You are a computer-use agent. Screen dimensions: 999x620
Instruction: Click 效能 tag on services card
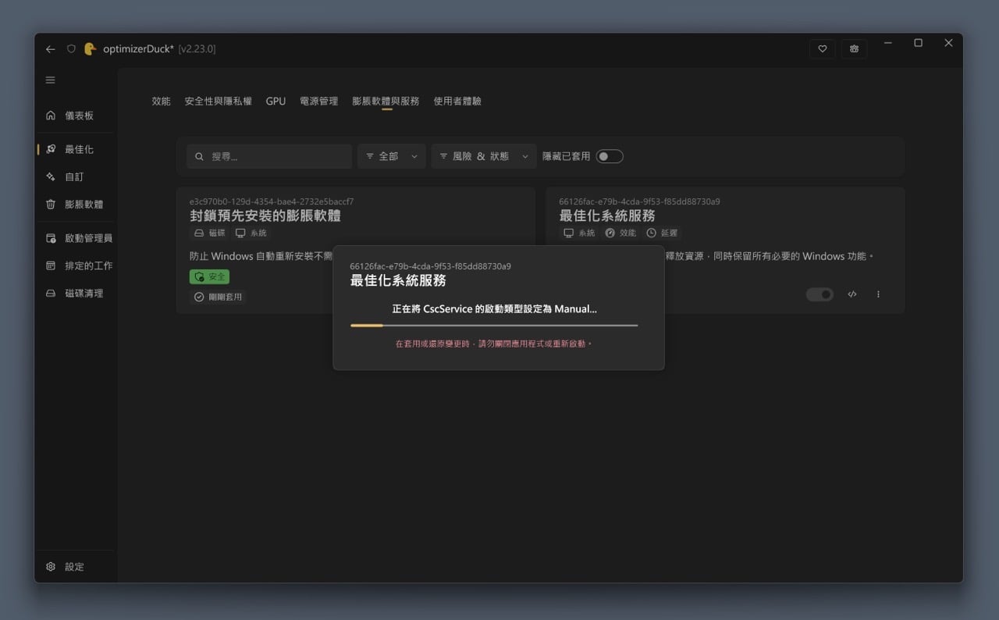pyautogui.click(x=620, y=233)
